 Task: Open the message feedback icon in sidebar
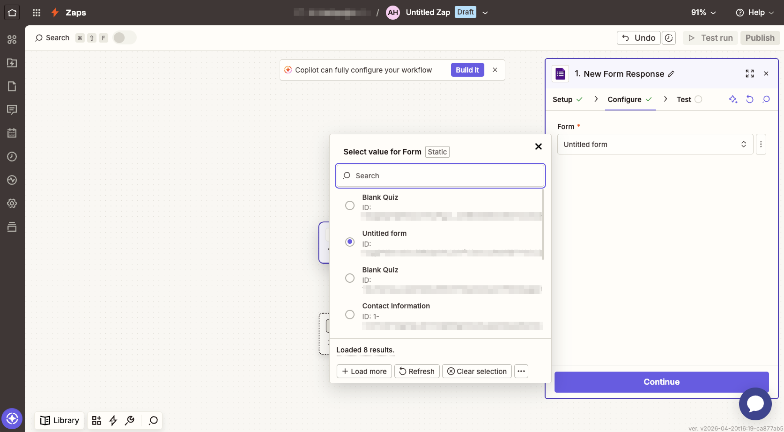pos(12,110)
